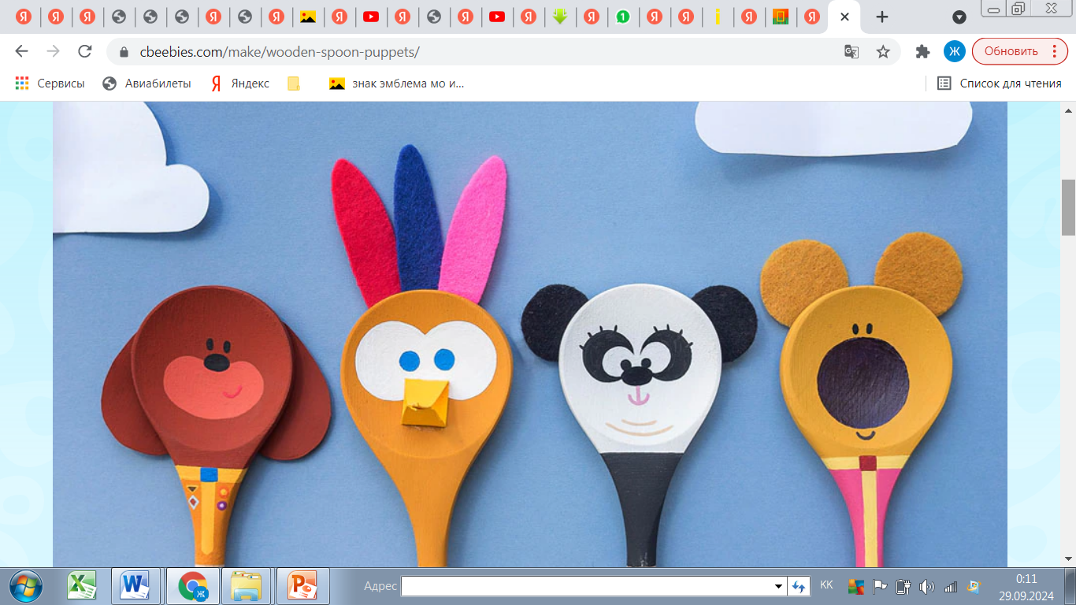
Task: Switch to PowerPoint in the taskbar
Action: (302, 586)
